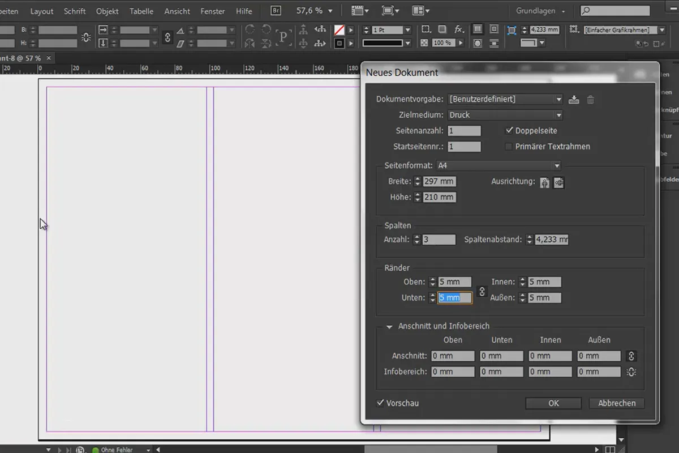
Task: Click the drop shadow icon beside fx
Action: (442, 29)
